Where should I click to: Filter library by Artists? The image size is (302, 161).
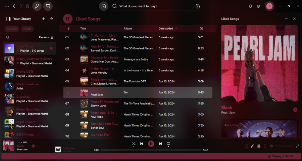click(28, 29)
